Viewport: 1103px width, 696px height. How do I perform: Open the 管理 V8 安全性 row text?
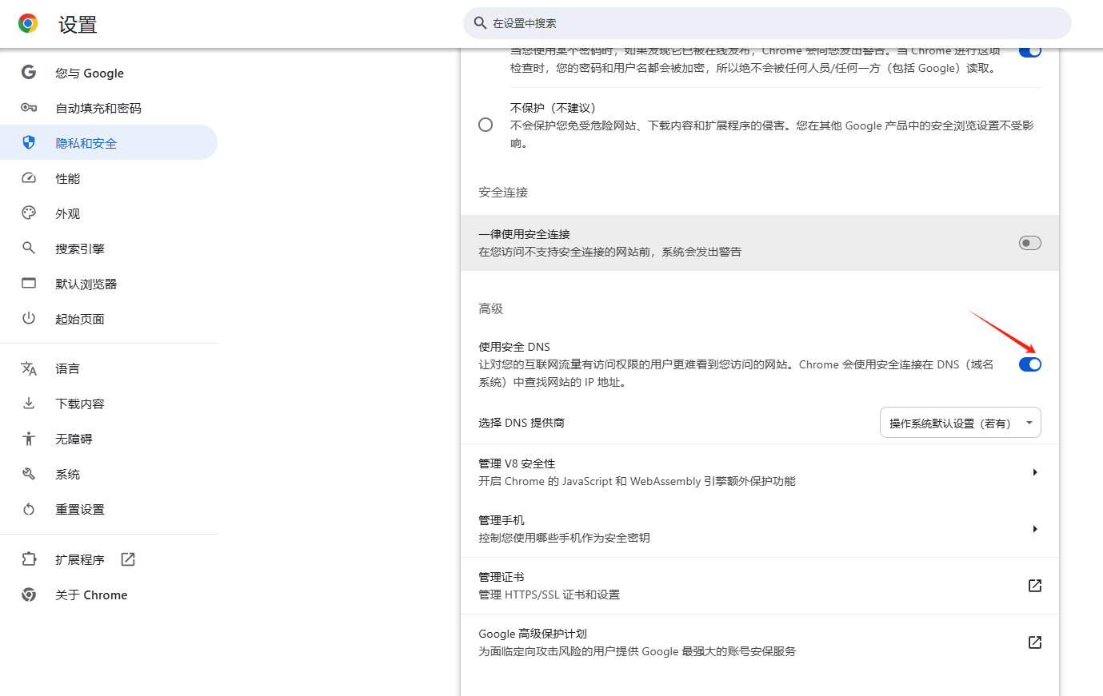[637, 472]
